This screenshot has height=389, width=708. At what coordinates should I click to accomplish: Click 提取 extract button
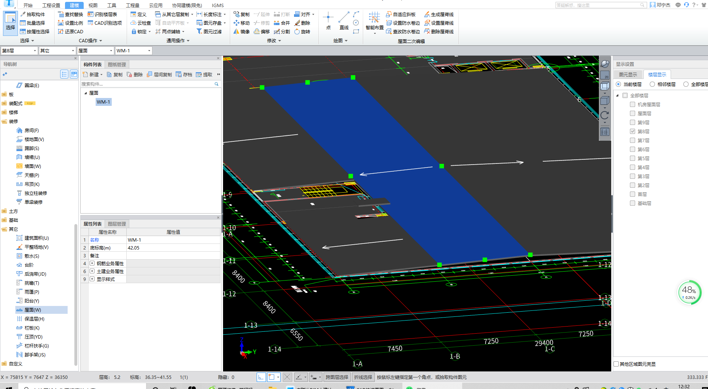click(204, 74)
